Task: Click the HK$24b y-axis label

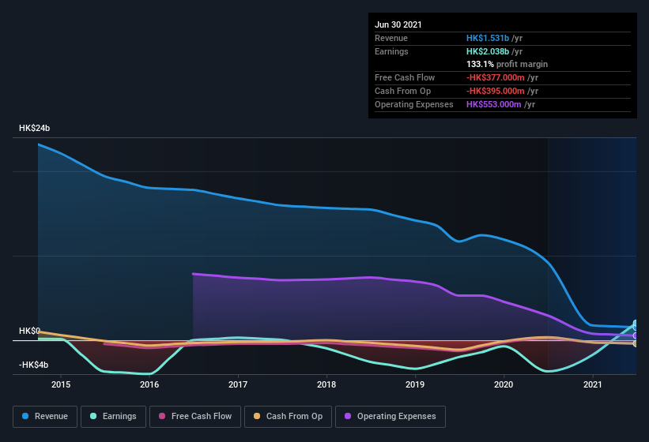Action: (x=34, y=128)
